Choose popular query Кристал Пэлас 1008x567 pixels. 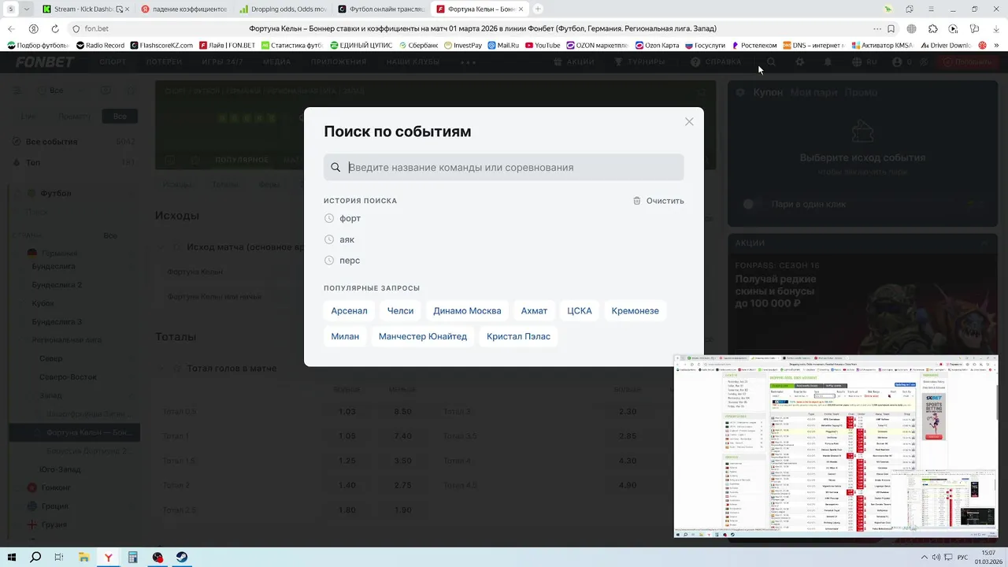coord(518,336)
